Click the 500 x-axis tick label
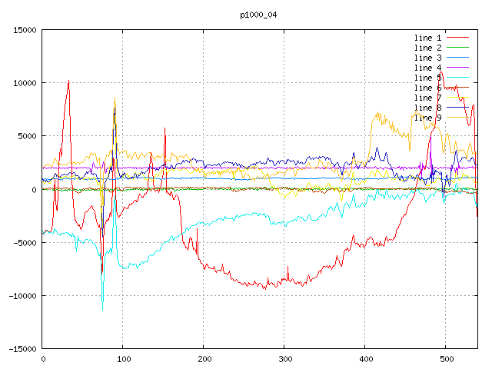This screenshot has width=492, height=369. pyautogui.click(x=445, y=359)
